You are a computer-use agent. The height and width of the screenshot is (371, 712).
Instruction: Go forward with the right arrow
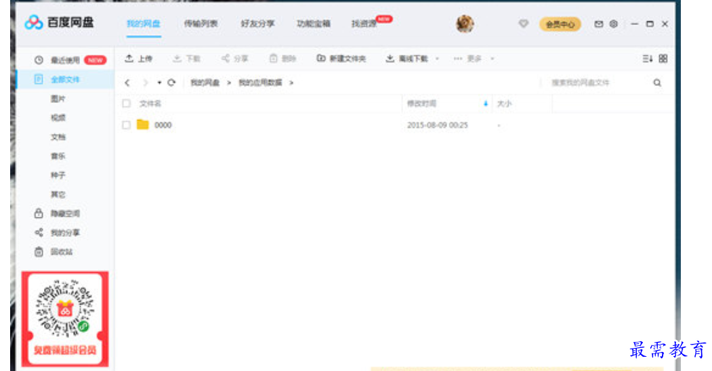[145, 83]
